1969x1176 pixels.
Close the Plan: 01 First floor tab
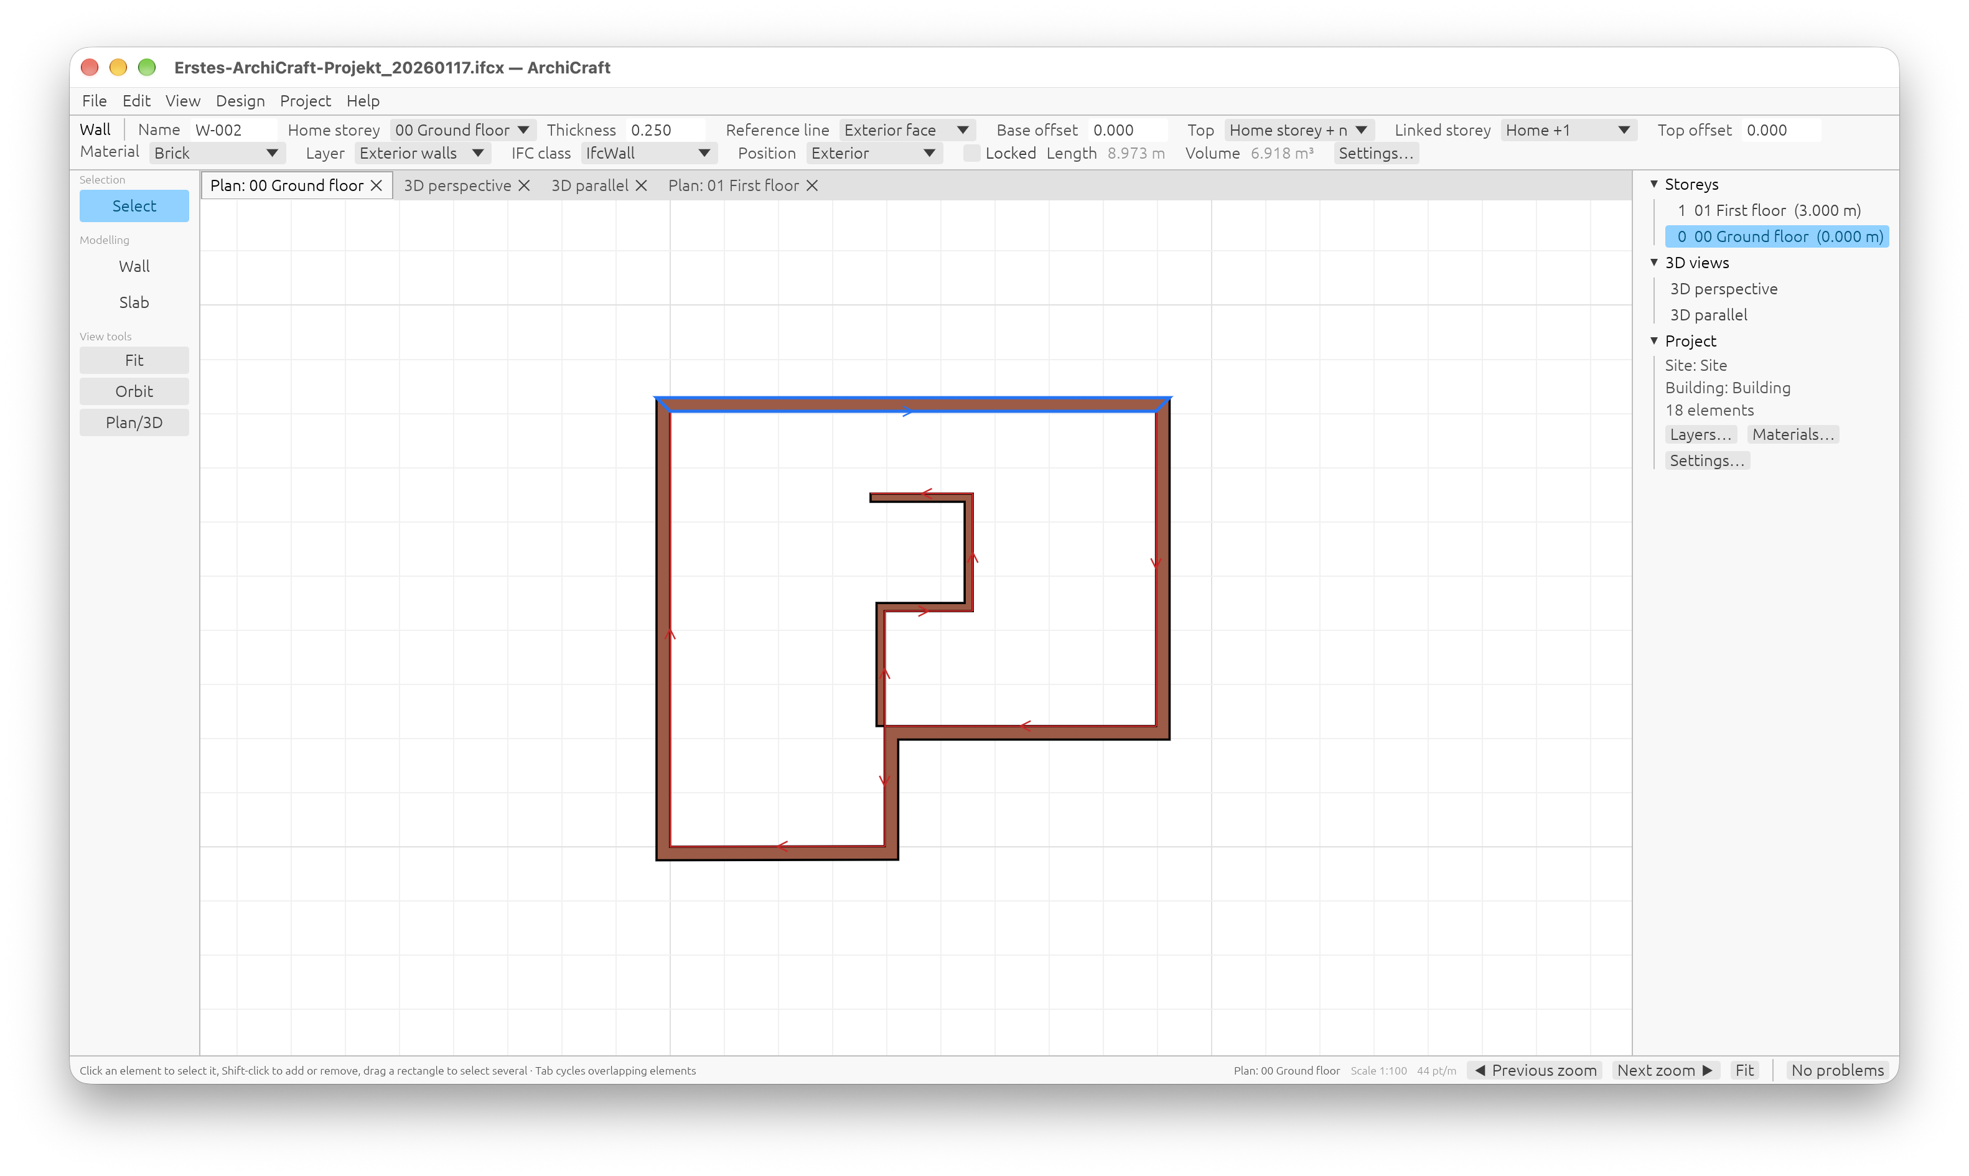pyautogui.click(x=811, y=185)
